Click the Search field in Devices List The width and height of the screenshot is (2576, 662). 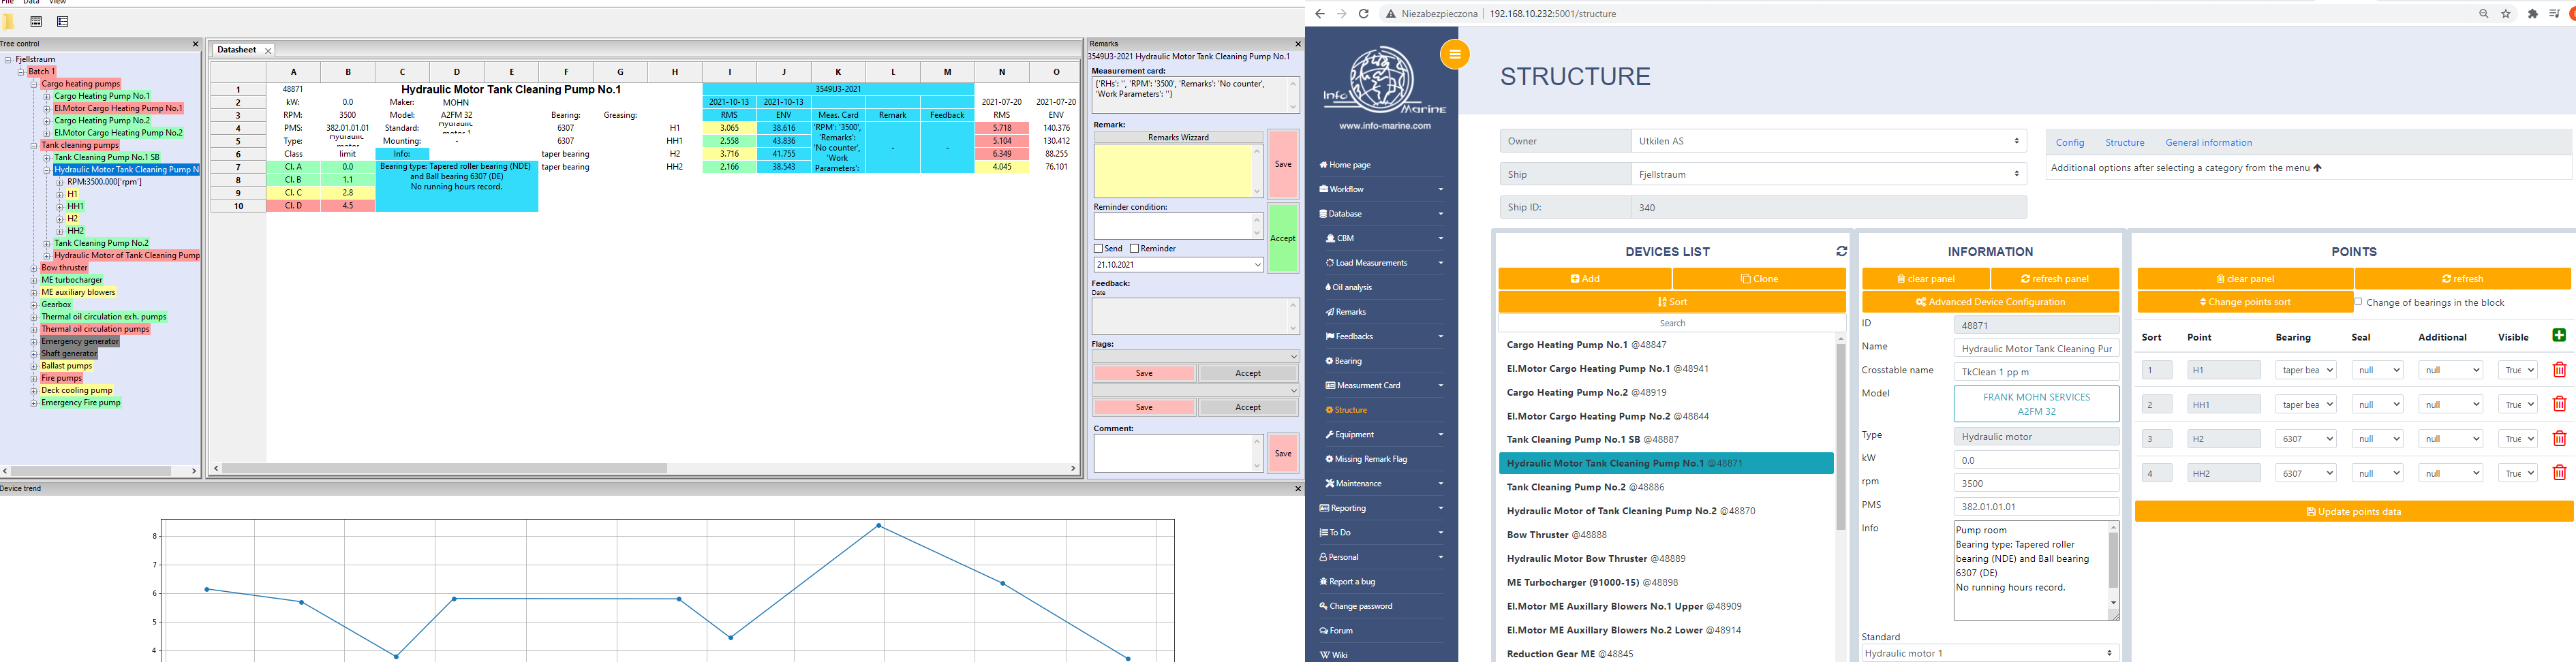pyautogui.click(x=1671, y=323)
